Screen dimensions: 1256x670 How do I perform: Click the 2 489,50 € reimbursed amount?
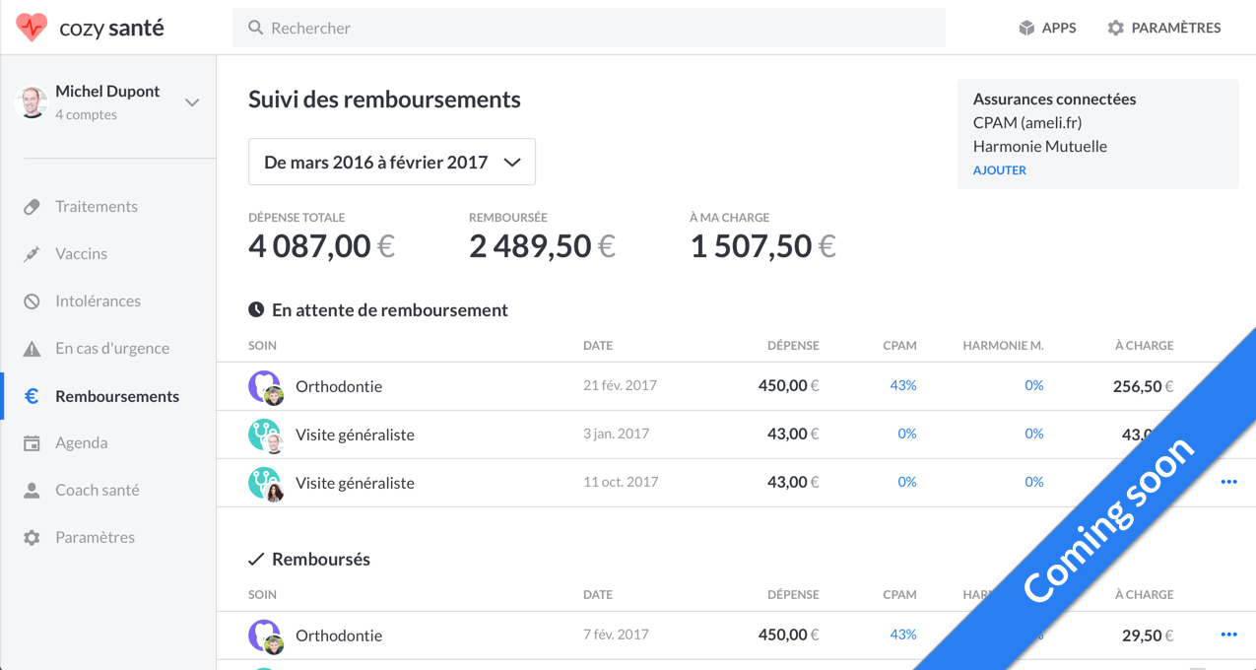542,246
